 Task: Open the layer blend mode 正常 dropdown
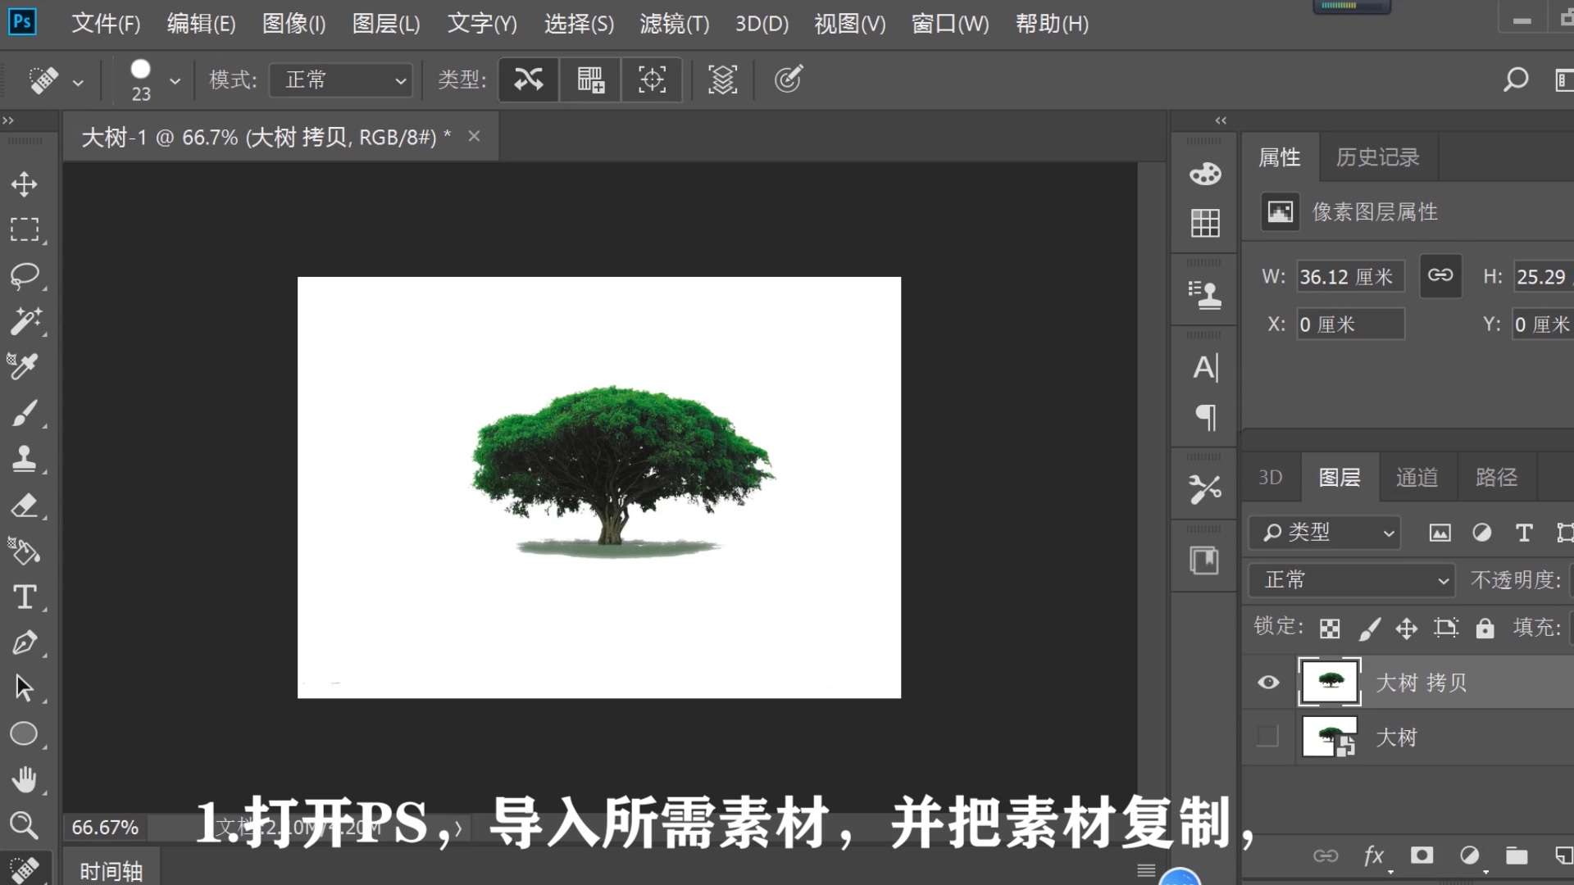point(1351,580)
